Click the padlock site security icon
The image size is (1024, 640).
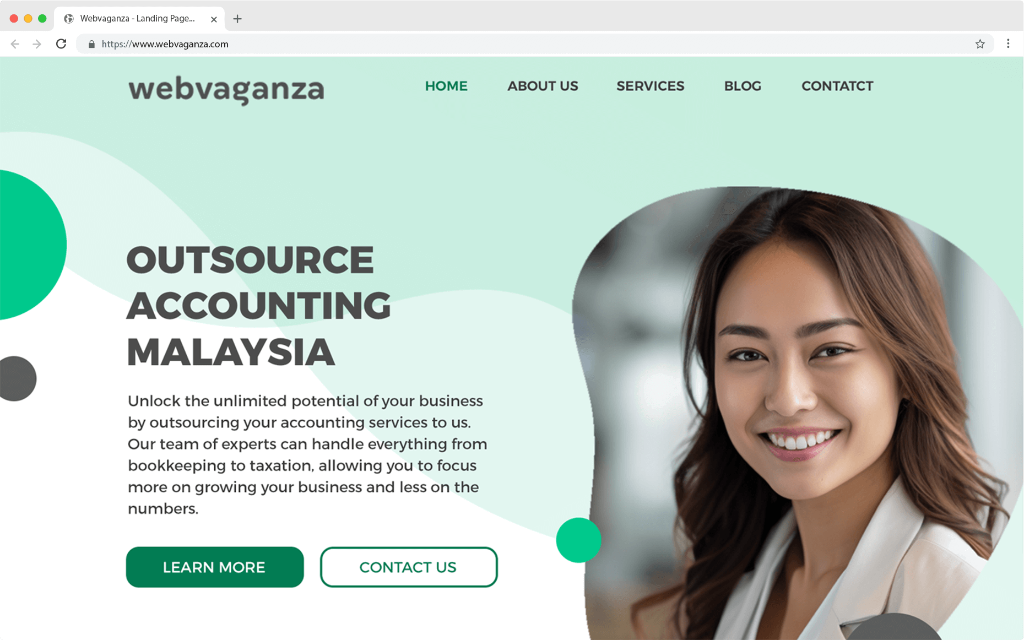(x=91, y=44)
